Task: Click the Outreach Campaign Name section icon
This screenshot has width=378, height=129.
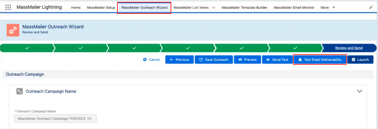Action: click(x=20, y=91)
